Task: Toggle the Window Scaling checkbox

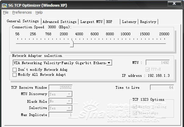Action: (135, 107)
